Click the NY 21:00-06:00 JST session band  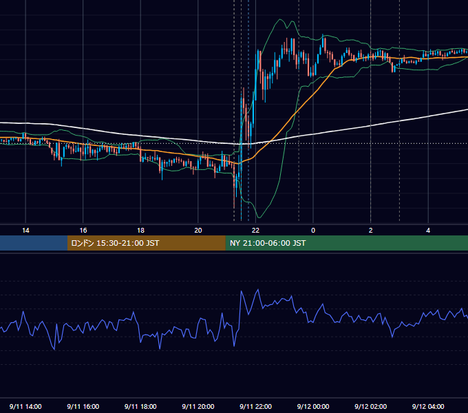[x=346, y=243]
